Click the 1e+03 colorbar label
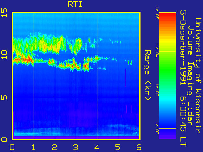203x152 pixels. [x=157, y=90]
